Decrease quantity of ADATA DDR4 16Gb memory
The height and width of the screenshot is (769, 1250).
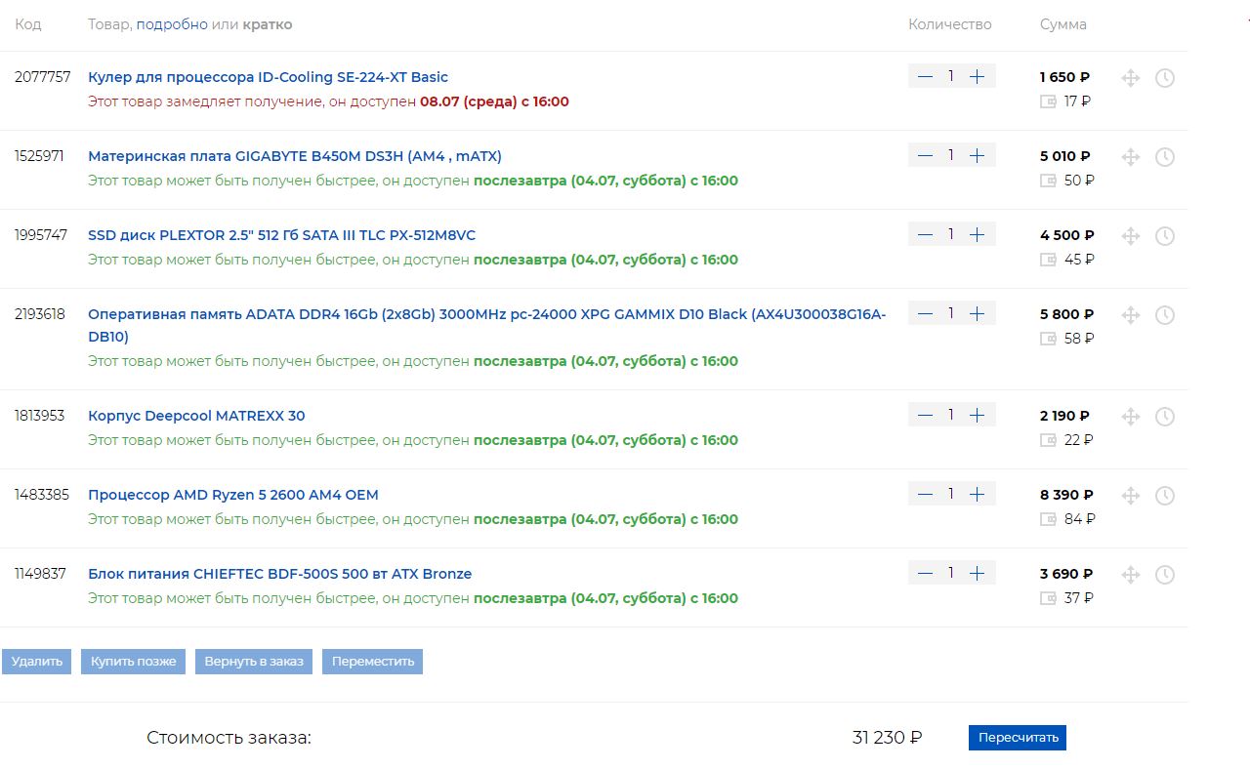point(925,313)
